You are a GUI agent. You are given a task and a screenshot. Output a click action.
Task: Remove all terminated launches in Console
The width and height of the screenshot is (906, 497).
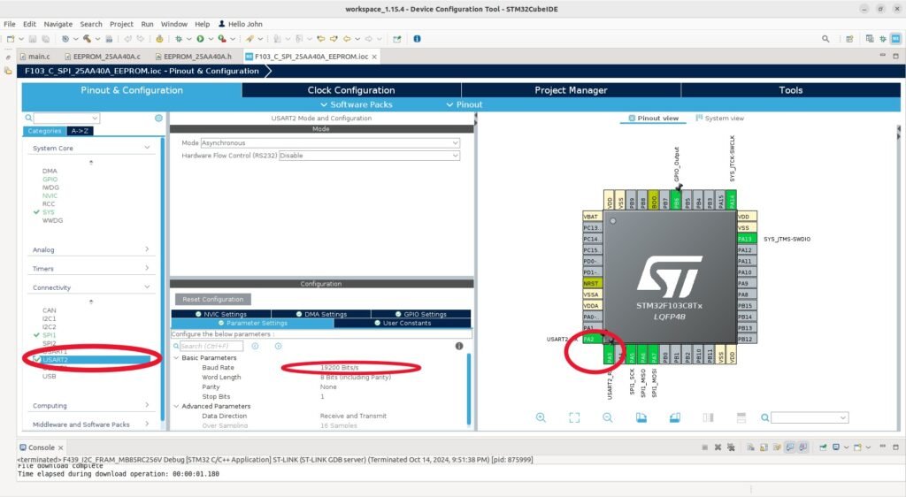coord(731,447)
